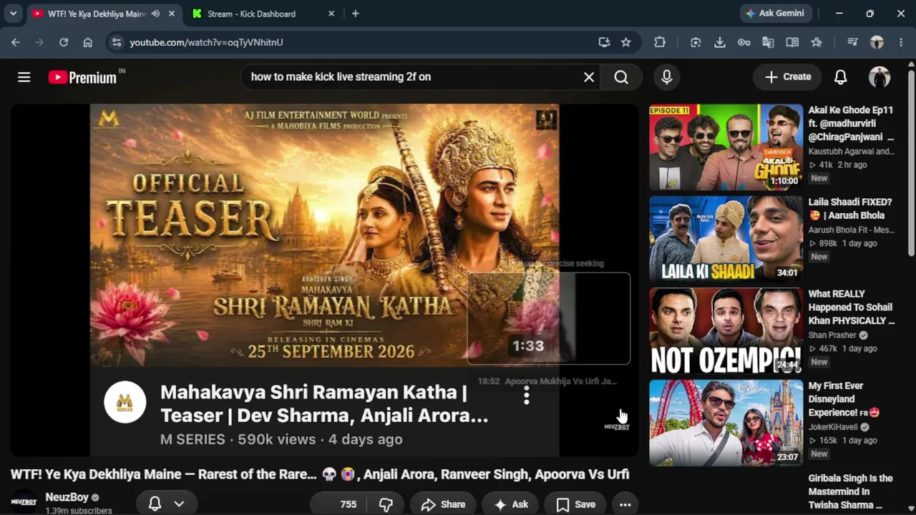Translate this page with the translate icon
Viewport: 916px width, 515px height.
(768, 42)
